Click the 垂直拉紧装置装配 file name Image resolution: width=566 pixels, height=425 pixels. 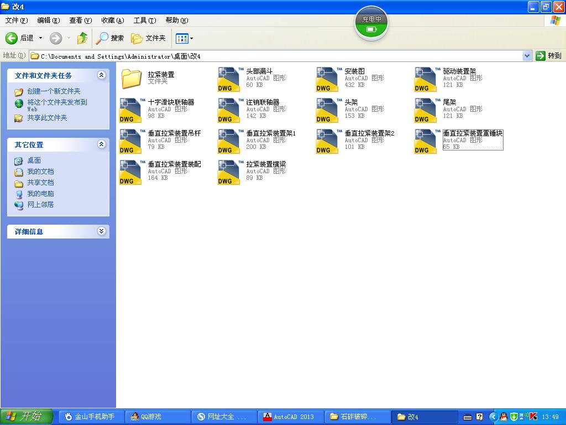(x=174, y=164)
